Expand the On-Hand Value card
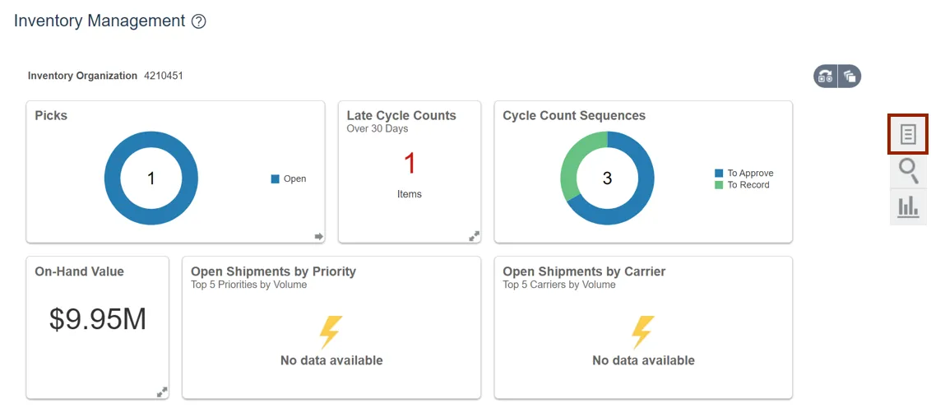 pos(162,392)
